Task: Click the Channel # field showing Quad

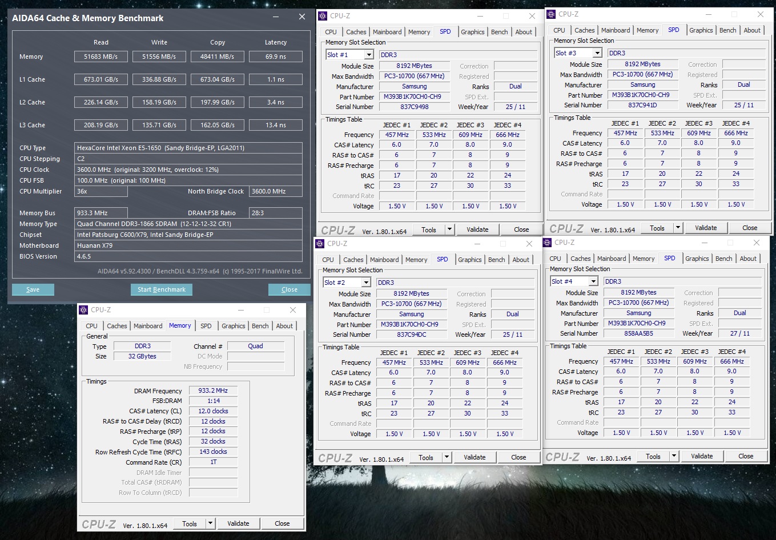Action: [256, 346]
